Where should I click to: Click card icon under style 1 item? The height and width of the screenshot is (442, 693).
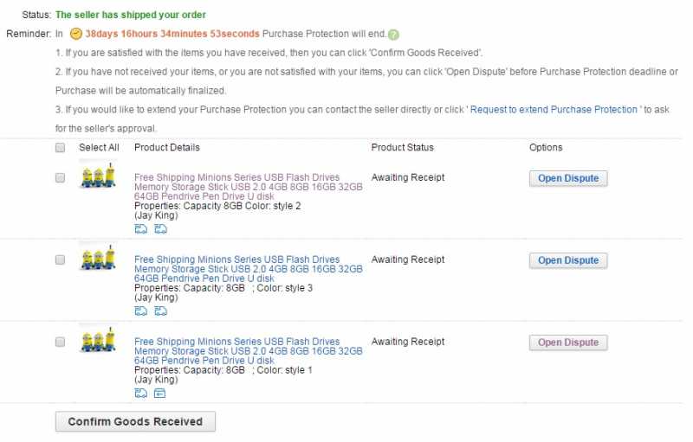pos(160,393)
